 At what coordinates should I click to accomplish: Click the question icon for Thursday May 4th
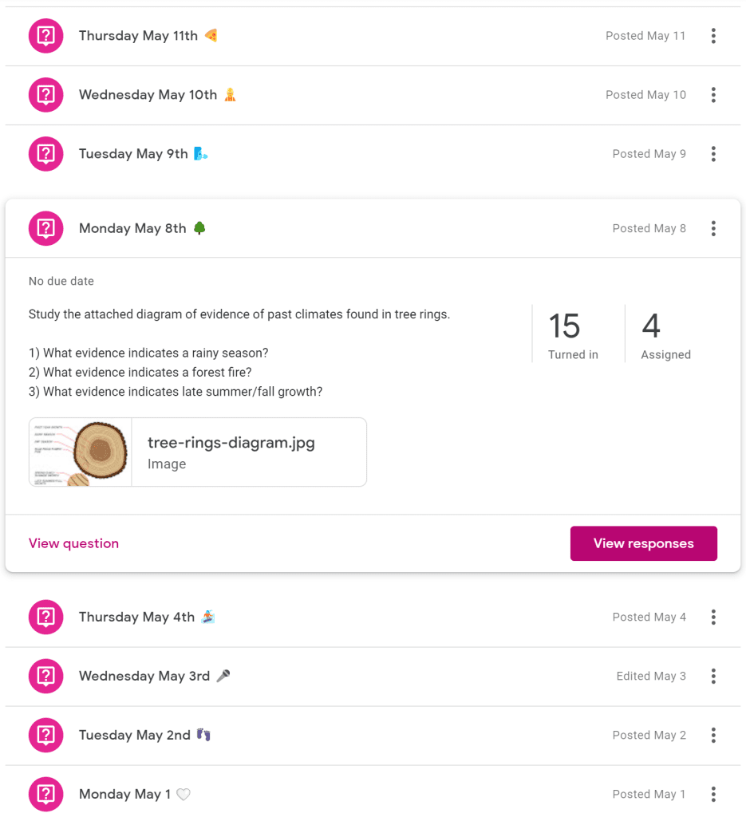[x=45, y=617]
